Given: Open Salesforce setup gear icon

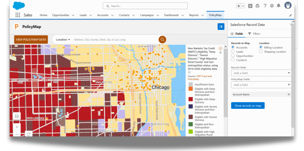Looking at the screenshot, I should point(272,6).
